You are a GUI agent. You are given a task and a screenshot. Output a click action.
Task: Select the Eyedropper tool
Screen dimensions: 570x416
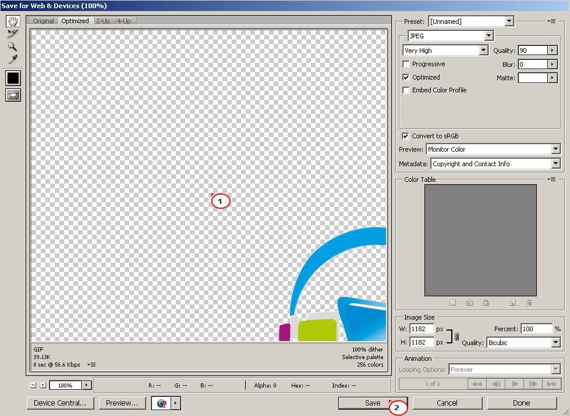(x=12, y=59)
